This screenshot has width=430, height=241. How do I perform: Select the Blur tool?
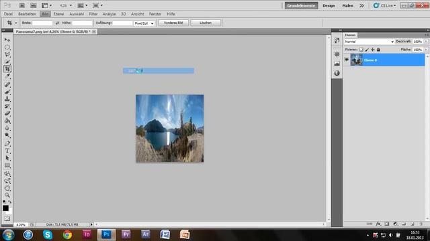click(7, 128)
